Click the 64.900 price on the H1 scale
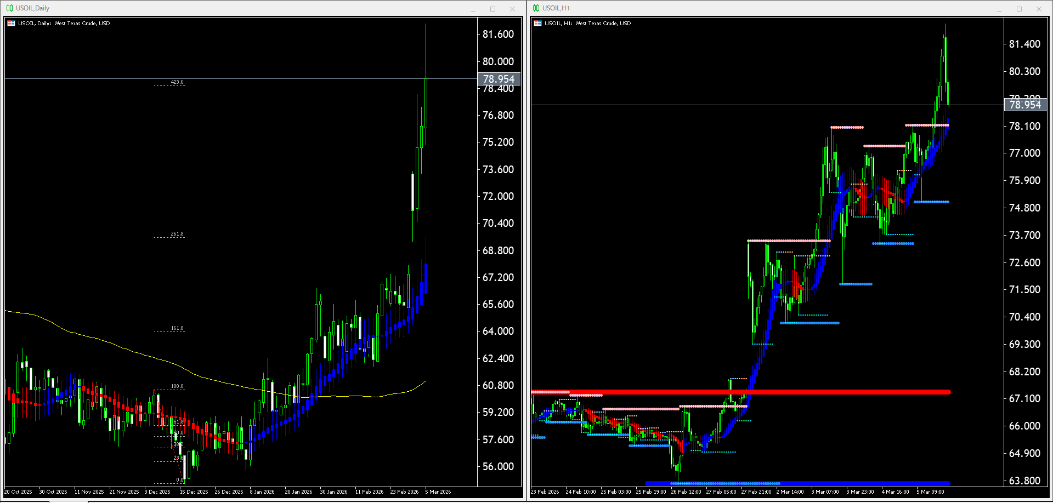Image resolution: width=1053 pixels, height=503 pixels. tap(1024, 453)
